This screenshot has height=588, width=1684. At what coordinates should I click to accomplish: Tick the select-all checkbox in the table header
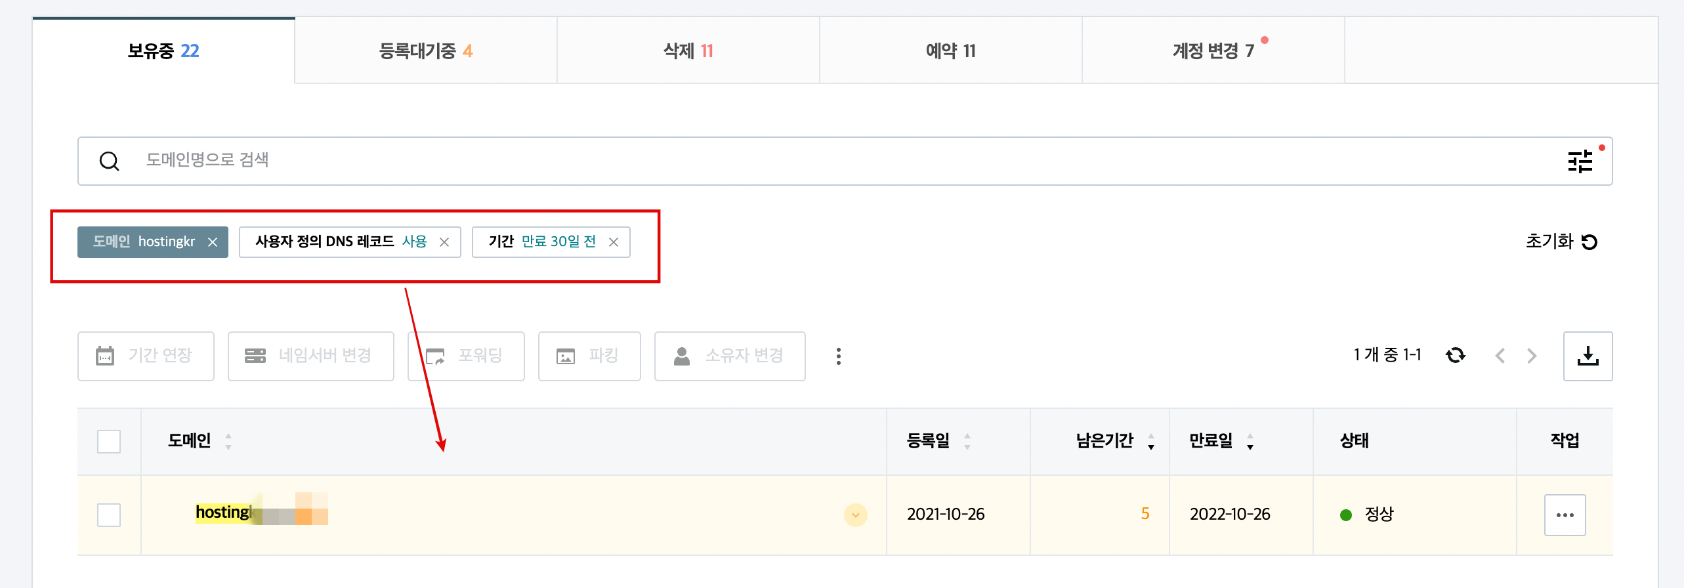coord(109,441)
